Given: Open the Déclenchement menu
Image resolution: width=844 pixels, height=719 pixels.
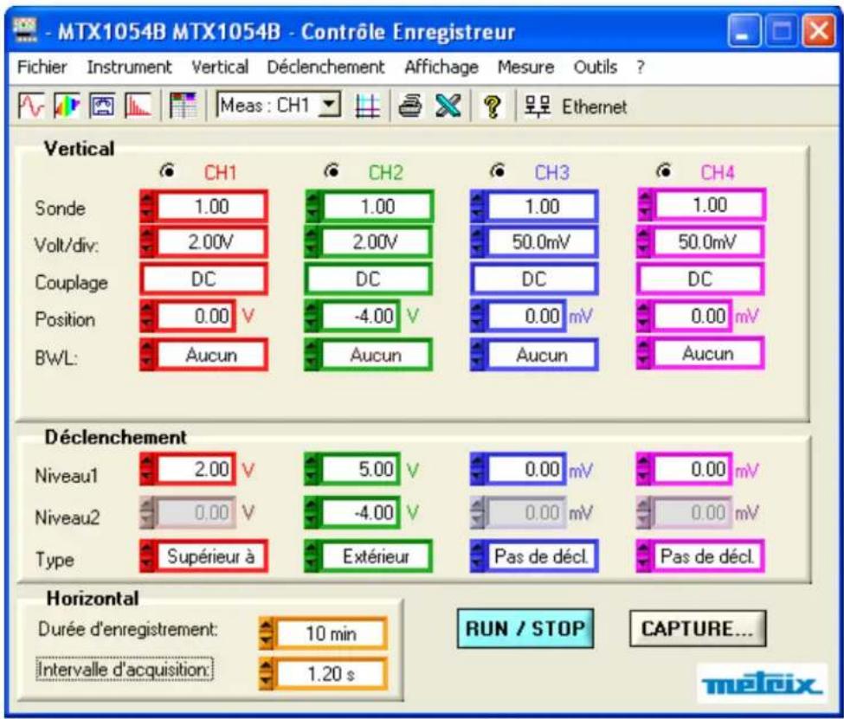Looking at the screenshot, I should [x=325, y=67].
